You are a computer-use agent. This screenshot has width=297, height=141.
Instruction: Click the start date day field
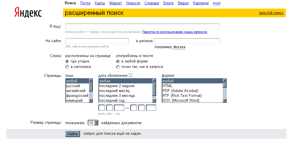[x=102, y=108]
